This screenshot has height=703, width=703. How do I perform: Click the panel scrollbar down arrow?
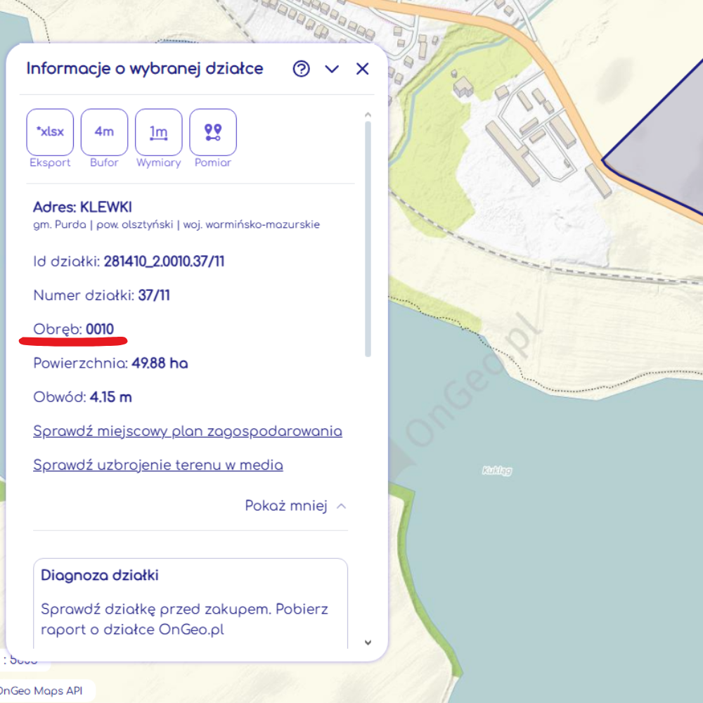click(x=368, y=642)
